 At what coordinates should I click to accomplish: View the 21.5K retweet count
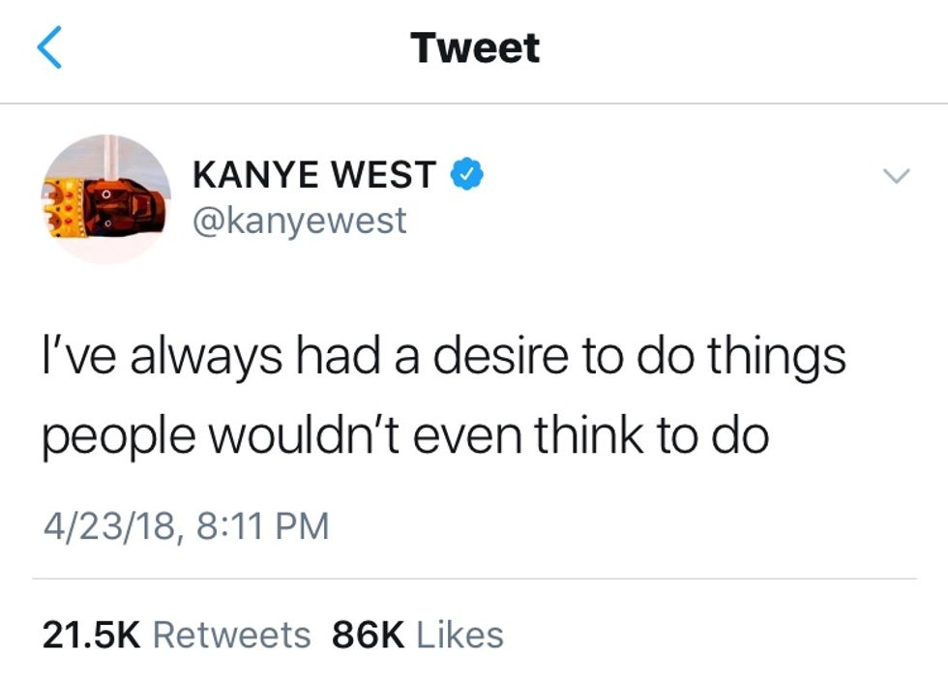point(91,635)
